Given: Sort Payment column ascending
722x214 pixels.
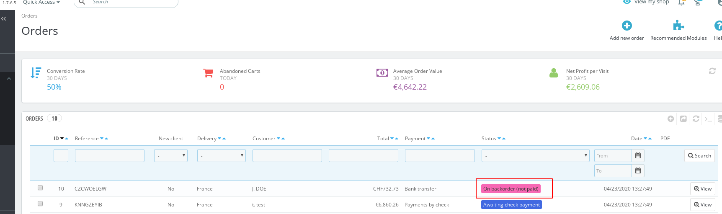Looking at the screenshot, I should 433,138.
